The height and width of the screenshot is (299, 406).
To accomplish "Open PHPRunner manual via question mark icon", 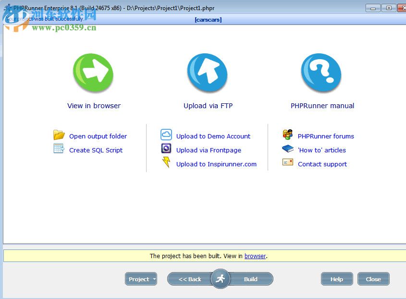I will point(321,72).
